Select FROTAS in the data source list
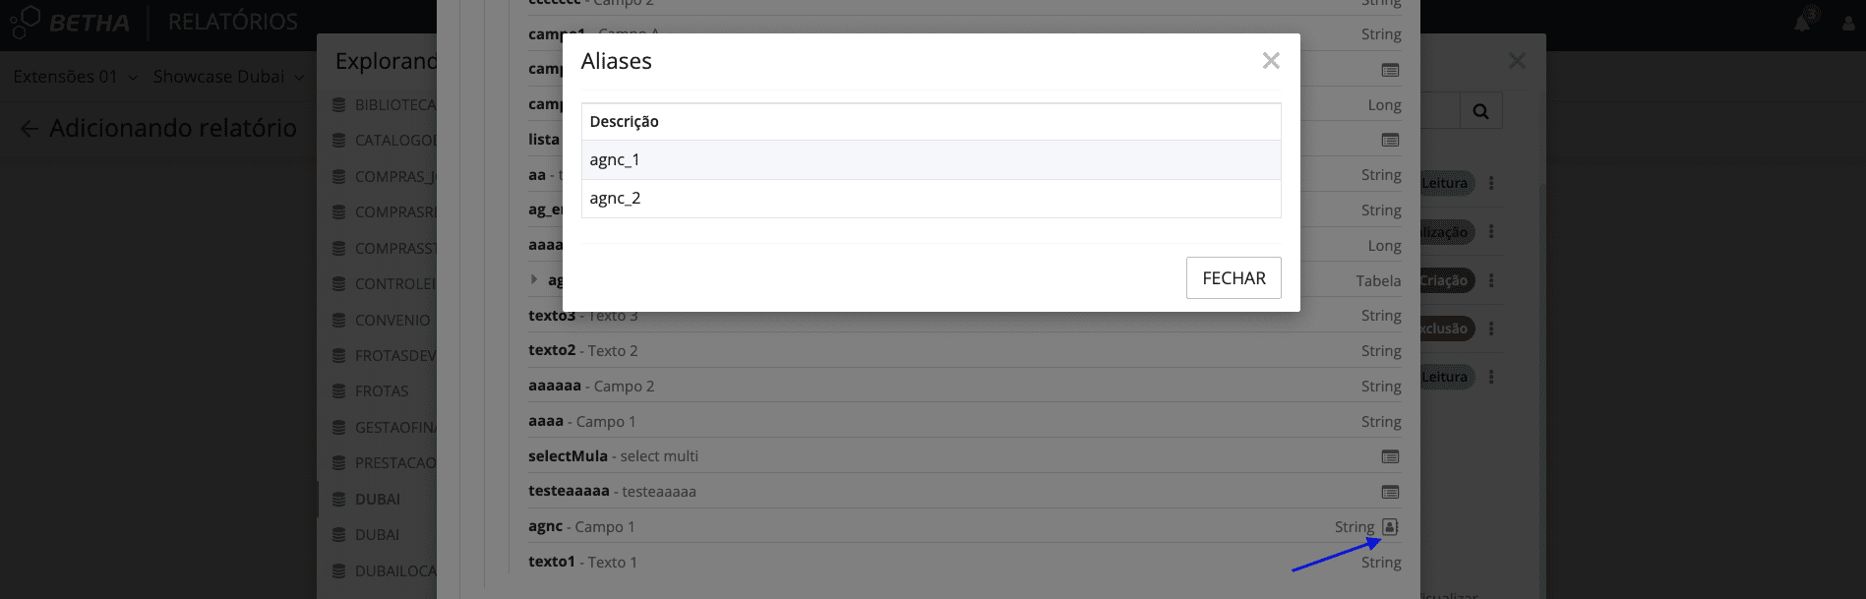This screenshot has height=599, width=1866. coord(381,391)
